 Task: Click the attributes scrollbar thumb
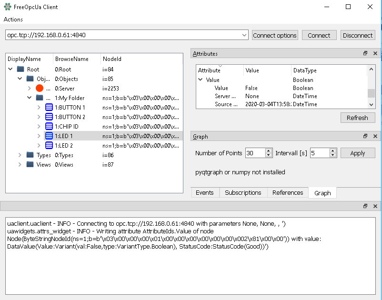(371, 93)
